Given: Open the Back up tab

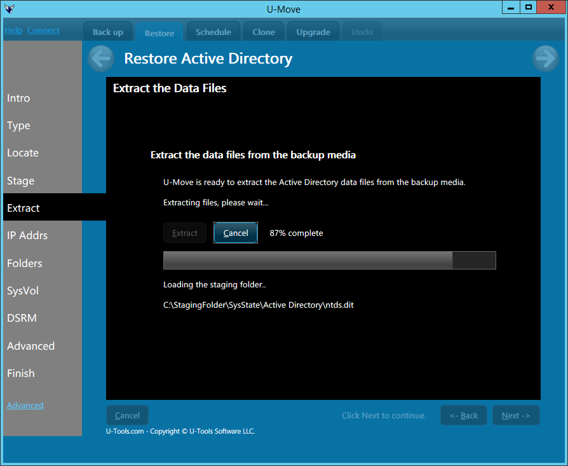Looking at the screenshot, I should click(x=107, y=32).
